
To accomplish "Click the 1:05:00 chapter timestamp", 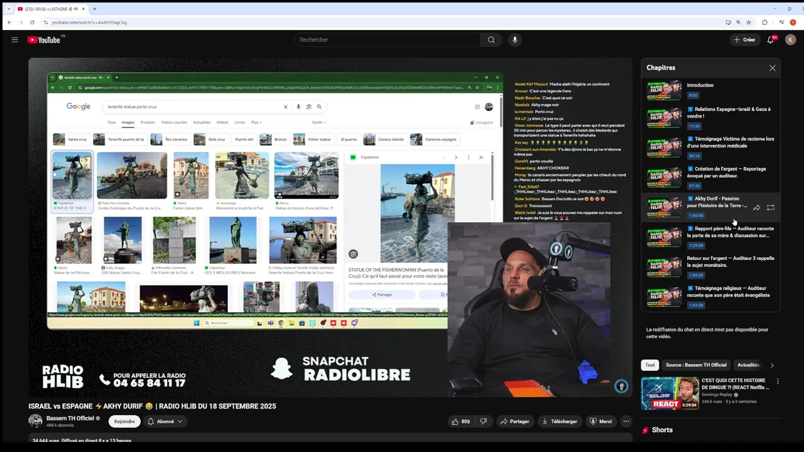I will tap(696, 215).
